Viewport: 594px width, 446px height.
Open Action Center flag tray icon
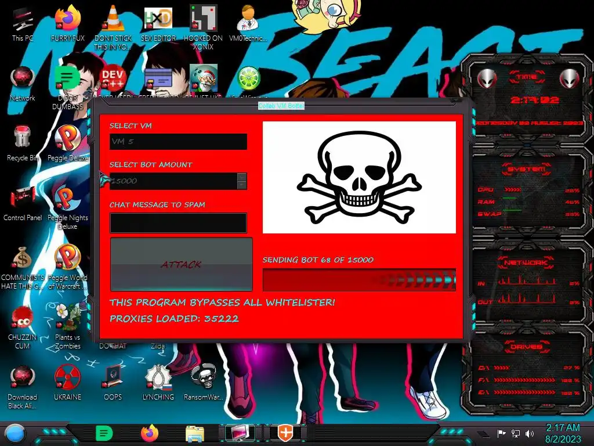(501, 433)
